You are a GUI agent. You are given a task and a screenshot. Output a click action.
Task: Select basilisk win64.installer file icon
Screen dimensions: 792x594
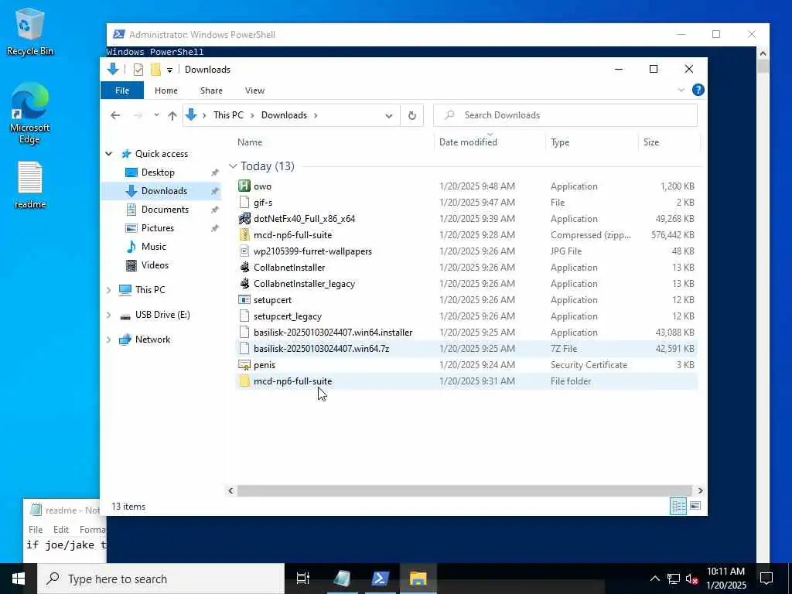click(244, 333)
